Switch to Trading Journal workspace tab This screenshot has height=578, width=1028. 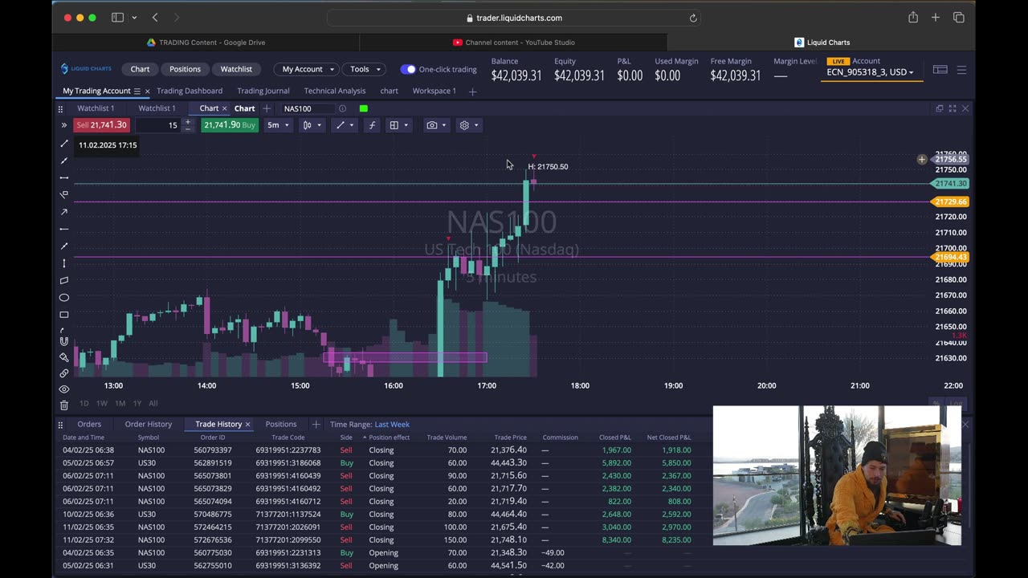coord(263,91)
